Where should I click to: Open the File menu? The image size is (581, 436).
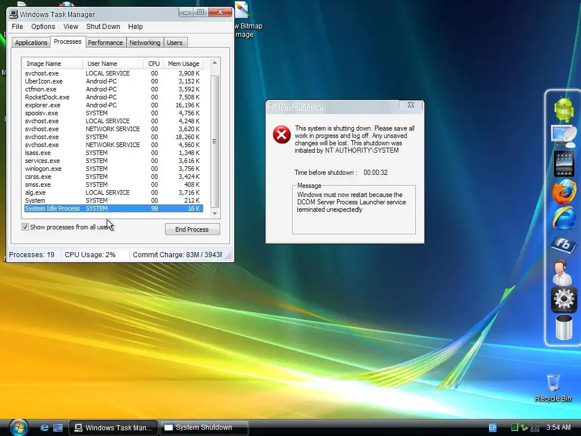(18, 26)
